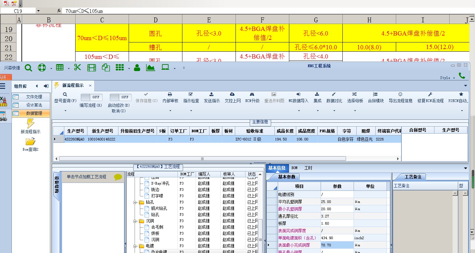
Task: Open the Style dropdown
Action: pos(448,78)
